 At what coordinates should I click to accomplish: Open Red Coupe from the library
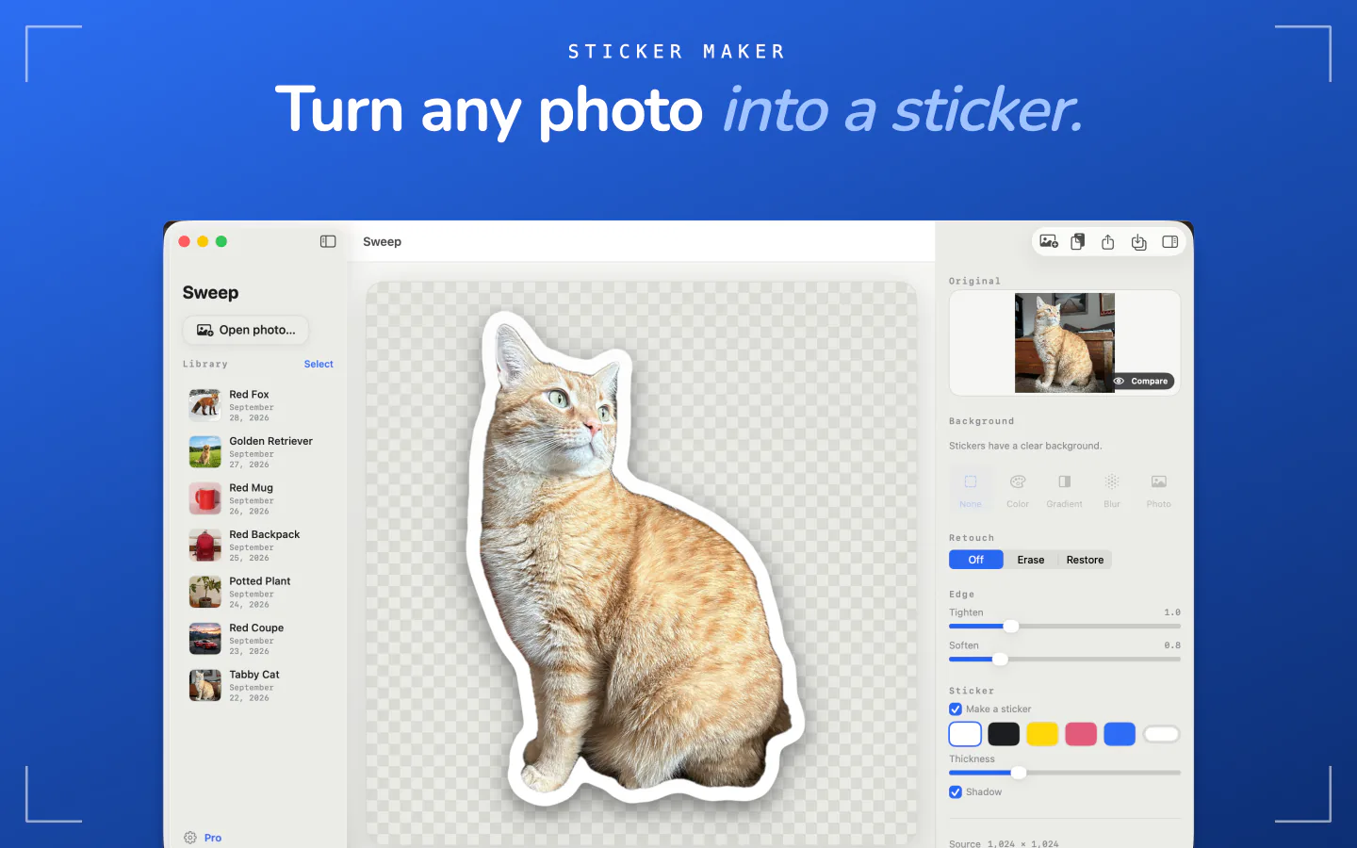pos(258,639)
